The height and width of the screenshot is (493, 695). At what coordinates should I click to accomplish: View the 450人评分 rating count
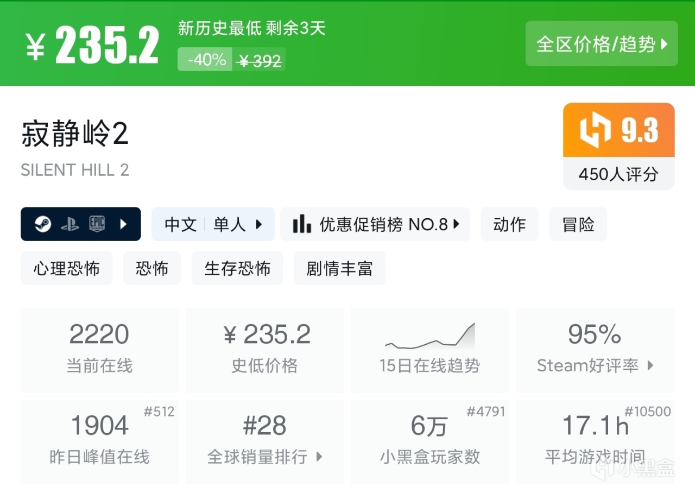tap(618, 174)
